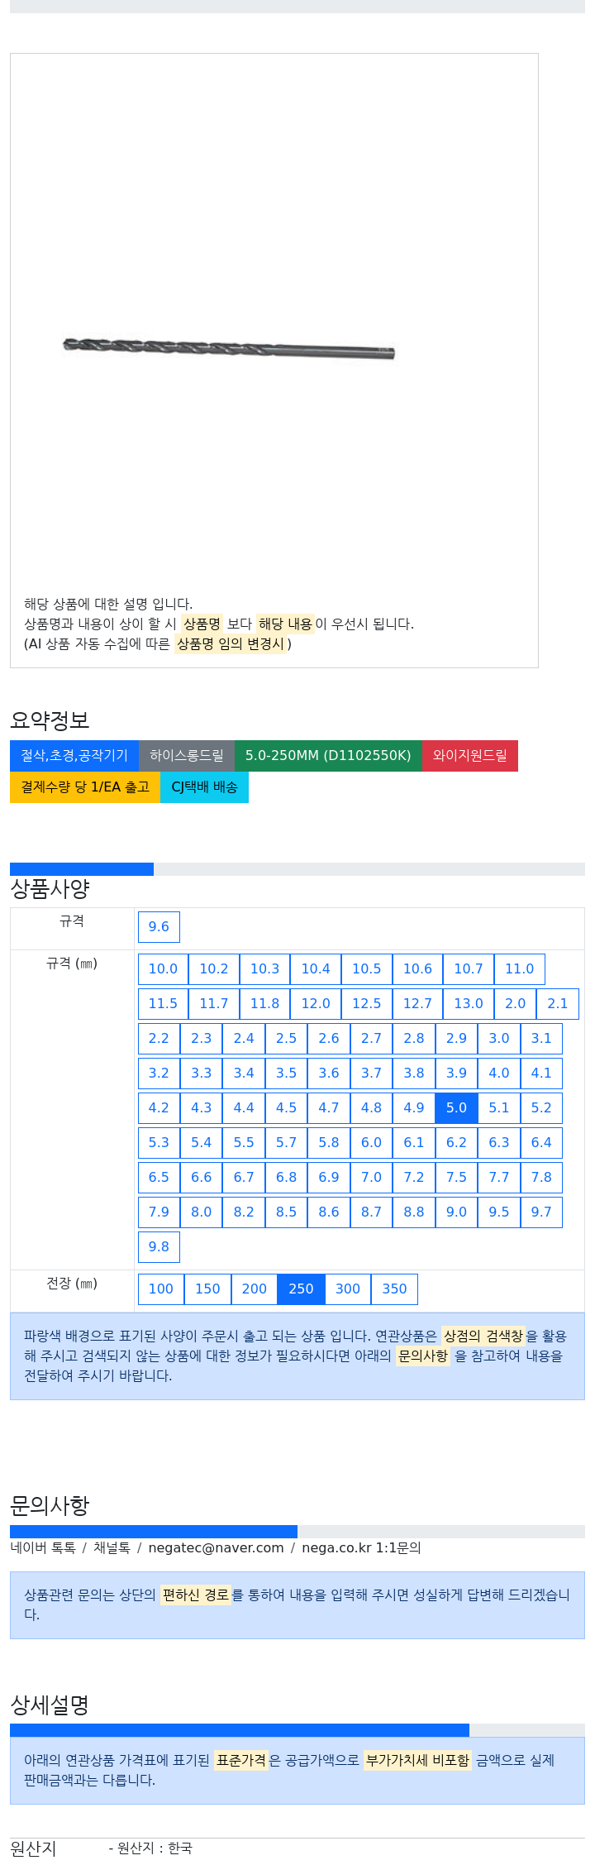
Task: Select the 13.0 mm size button
Action: pos(469,1003)
